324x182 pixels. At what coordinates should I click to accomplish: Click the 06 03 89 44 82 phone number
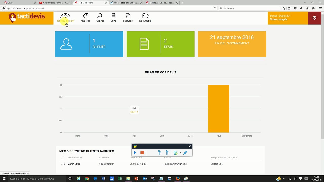pos(138,164)
